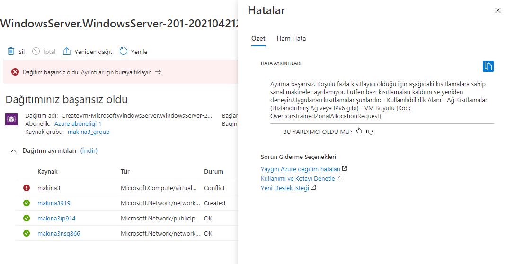Click the arrow at the end of the error banner
Image resolution: width=515 pixels, height=264 pixels.
coord(158,72)
